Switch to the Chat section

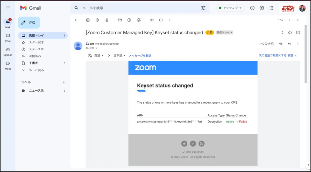[8, 37]
